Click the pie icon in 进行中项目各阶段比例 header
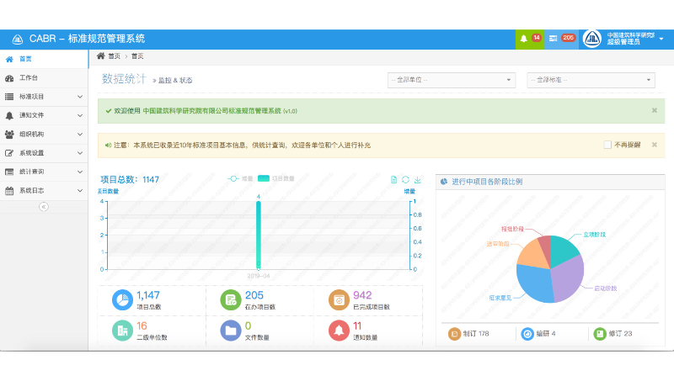This screenshot has width=674, height=381. [x=444, y=182]
